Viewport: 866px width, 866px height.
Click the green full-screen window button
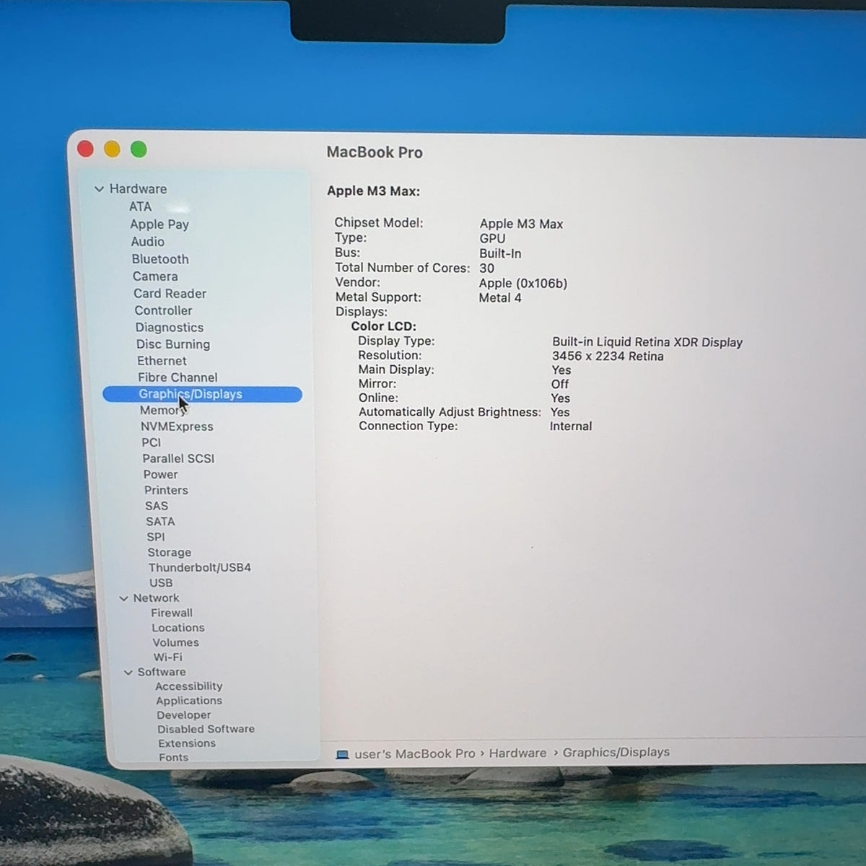[139, 149]
